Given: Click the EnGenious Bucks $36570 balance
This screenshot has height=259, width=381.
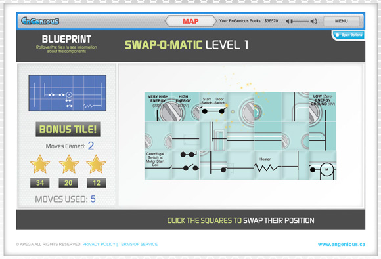Looking at the screenshot, I should click(271, 21).
